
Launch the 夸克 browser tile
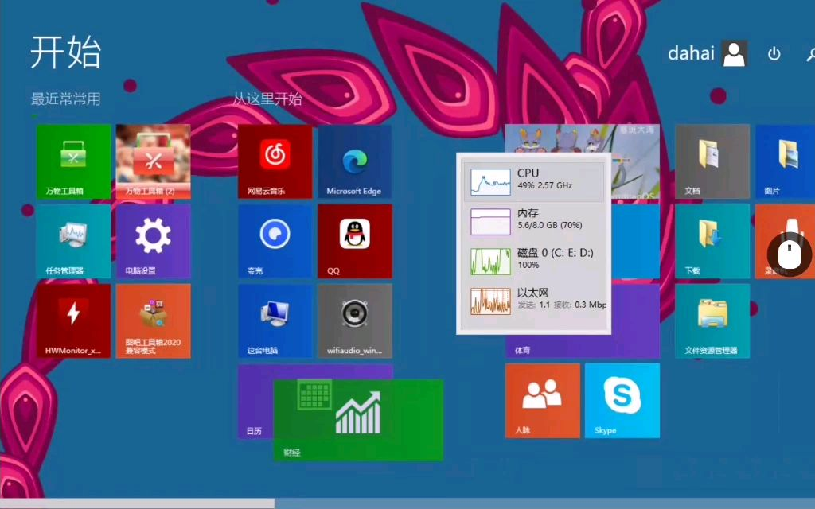pyautogui.click(x=275, y=240)
